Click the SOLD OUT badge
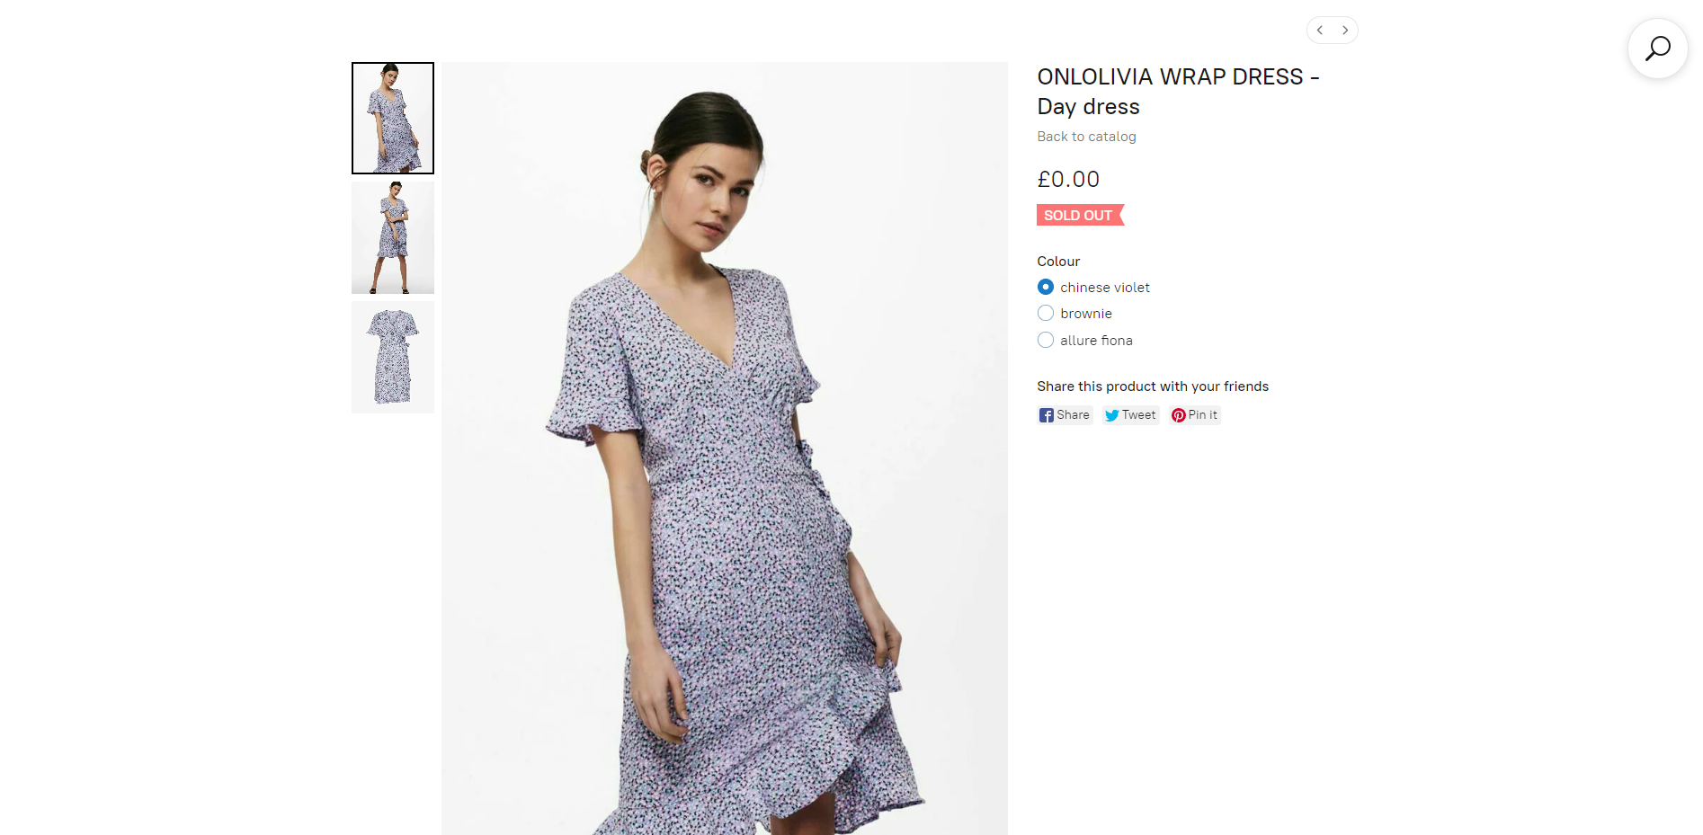Viewport: 1703px width, 835px height. click(x=1080, y=216)
